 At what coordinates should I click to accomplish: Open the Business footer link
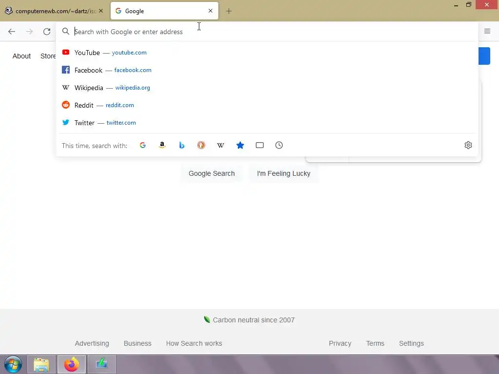137,343
